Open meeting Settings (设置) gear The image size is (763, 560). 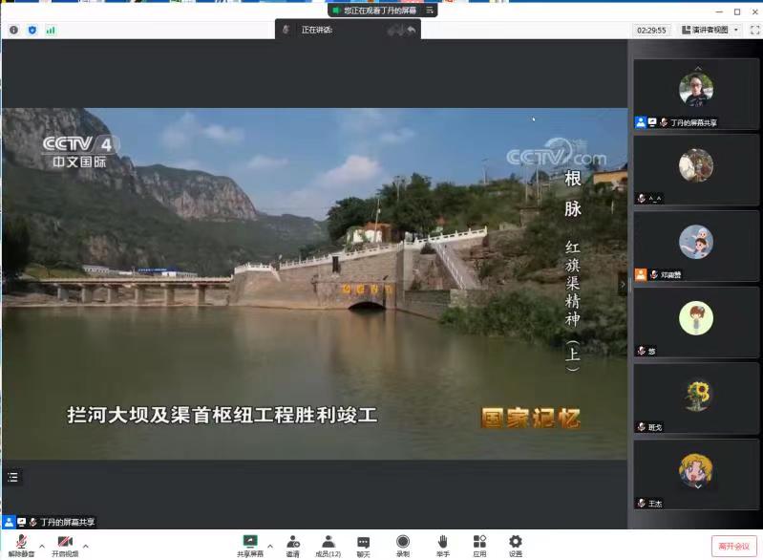tap(516, 545)
